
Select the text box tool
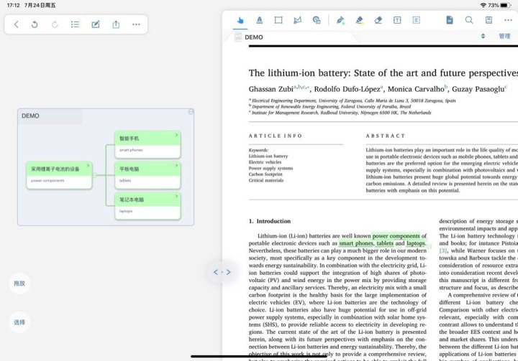tap(397, 20)
